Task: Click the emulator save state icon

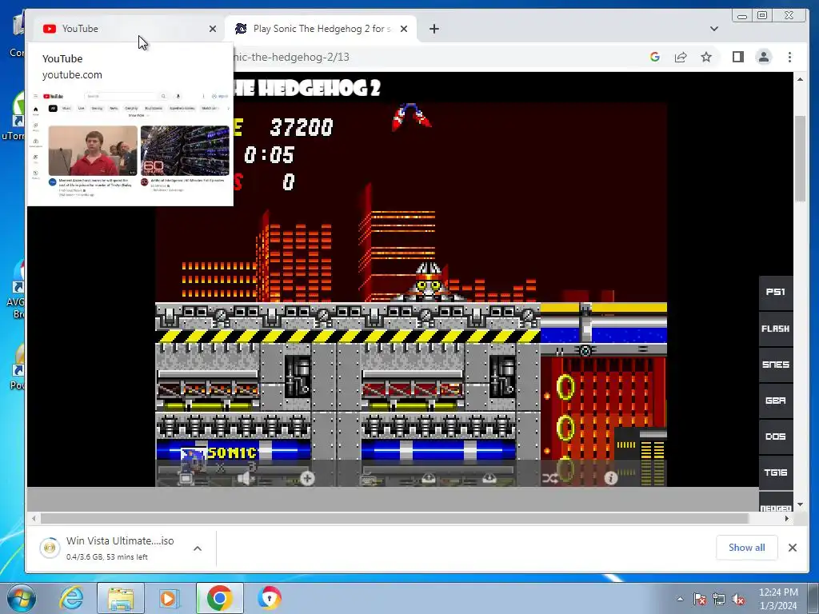Action: pyautogui.click(x=429, y=478)
